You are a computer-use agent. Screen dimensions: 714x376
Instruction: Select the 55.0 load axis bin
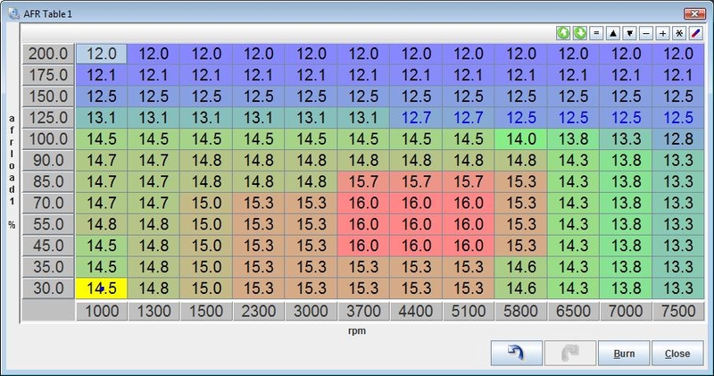pyautogui.click(x=48, y=224)
